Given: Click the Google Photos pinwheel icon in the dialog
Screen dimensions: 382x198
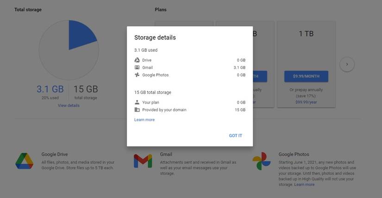Looking at the screenshot, I should click(x=137, y=75).
